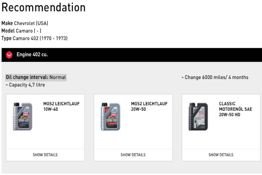
Task: Click the Oil change interval: Normal label
Action: coord(36,77)
